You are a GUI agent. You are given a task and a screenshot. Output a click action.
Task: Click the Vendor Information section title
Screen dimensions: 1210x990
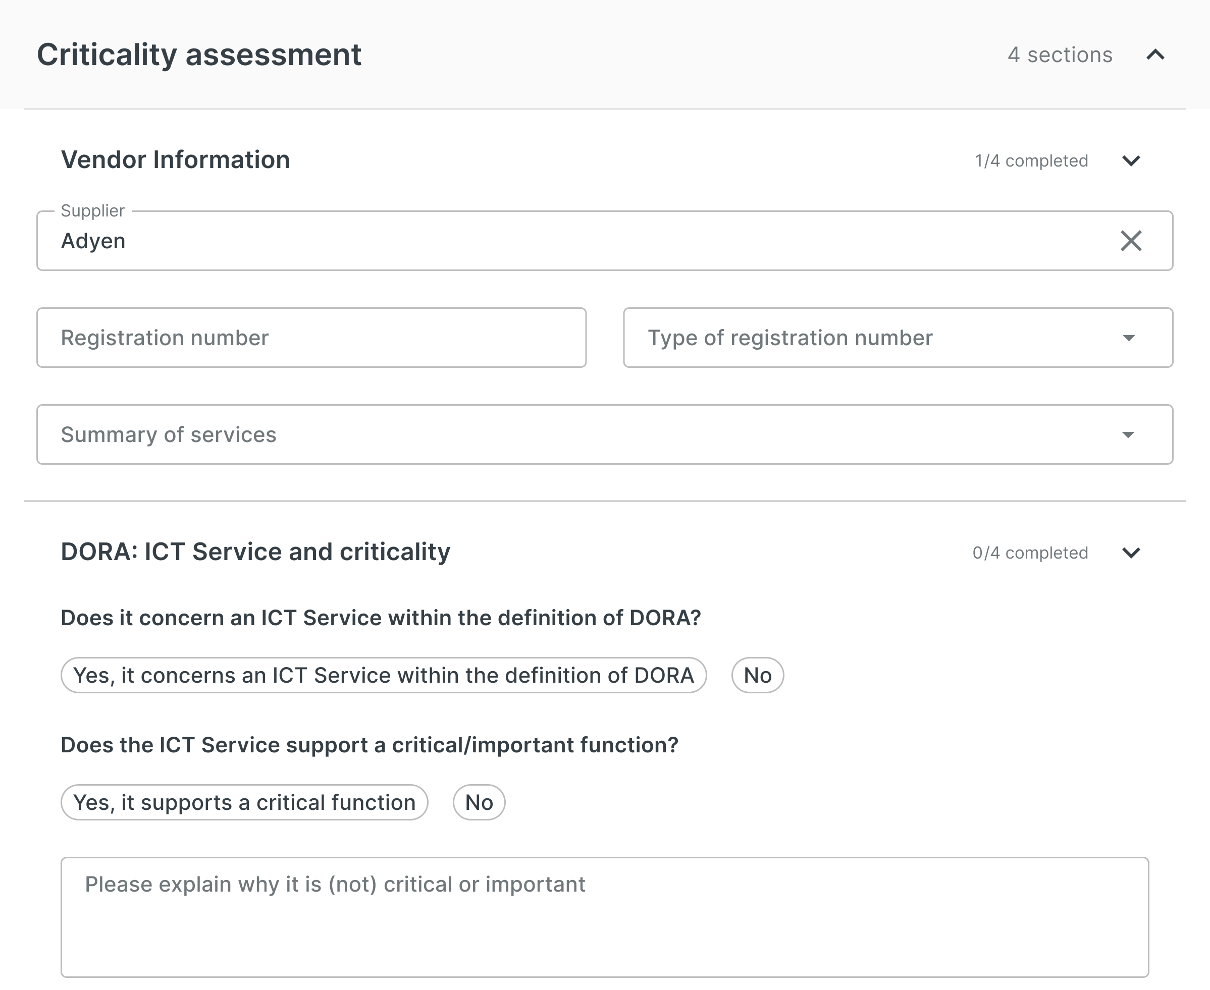175,159
